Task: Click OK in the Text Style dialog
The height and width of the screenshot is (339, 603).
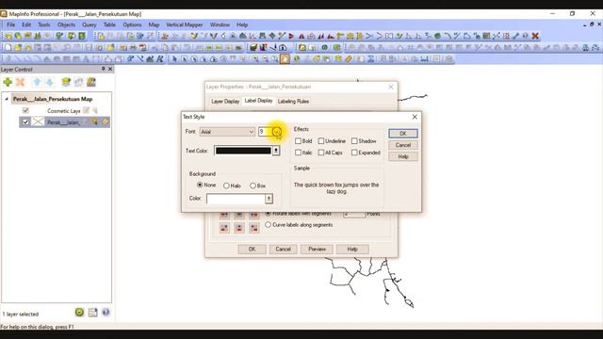Action: click(x=403, y=134)
